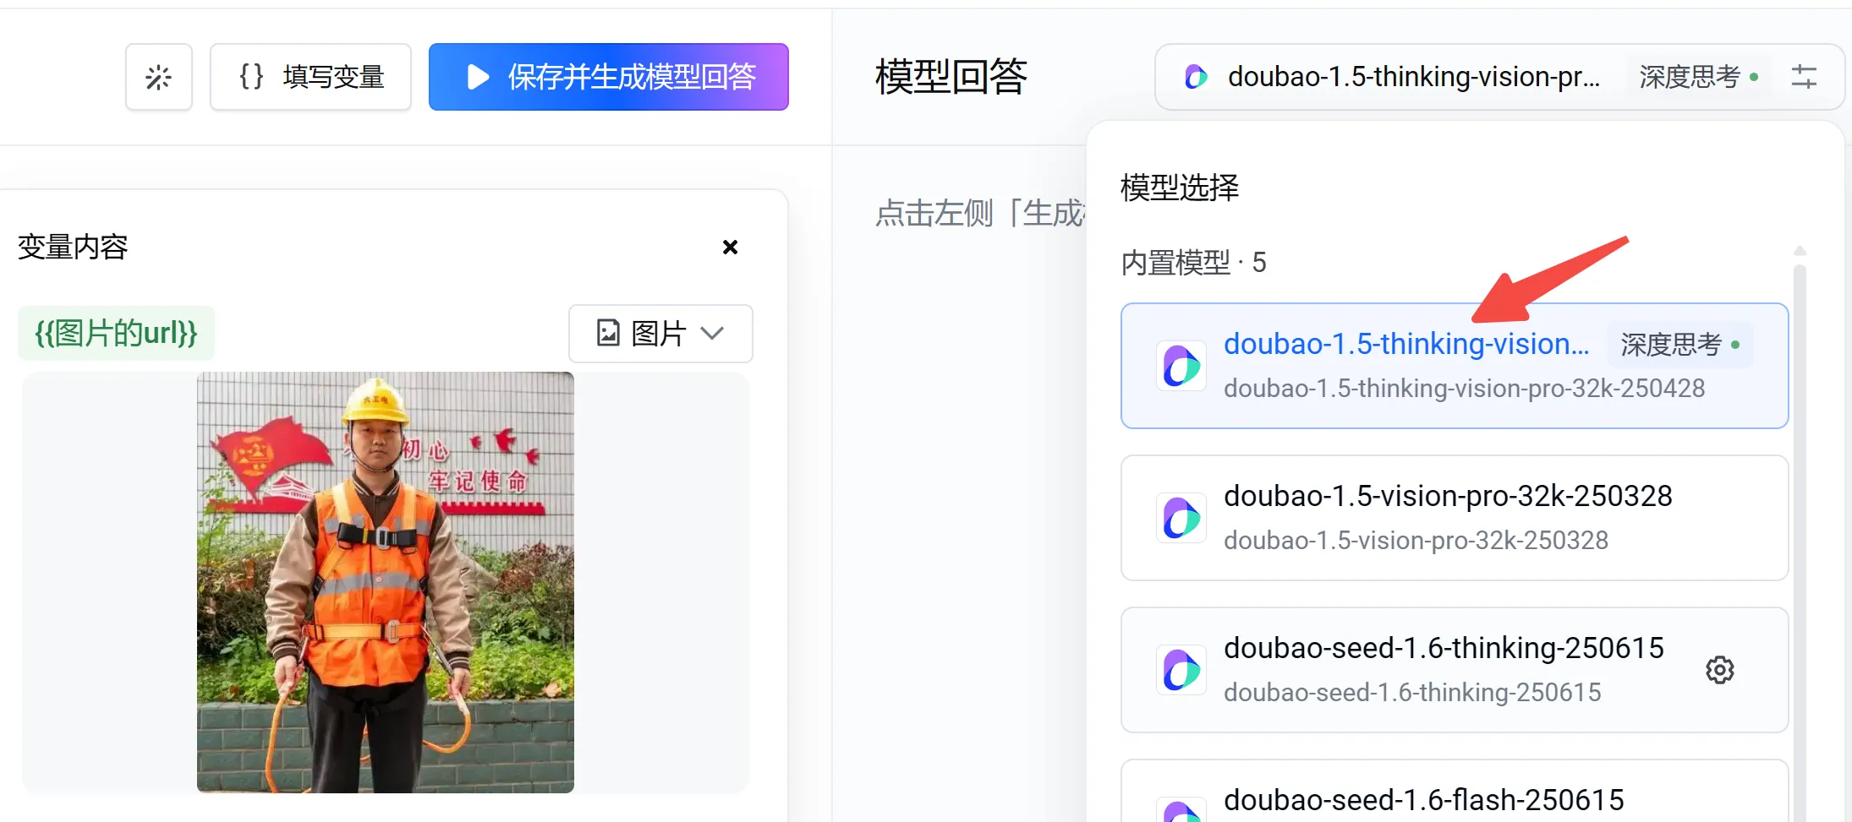Open settings gear for doubao-seed-1.6-thinking

(x=1720, y=670)
